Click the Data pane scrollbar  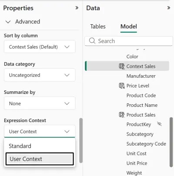171,142
